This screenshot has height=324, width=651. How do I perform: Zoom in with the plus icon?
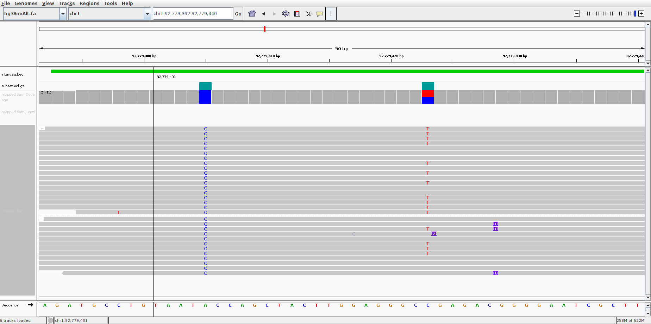click(x=641, y=13)
